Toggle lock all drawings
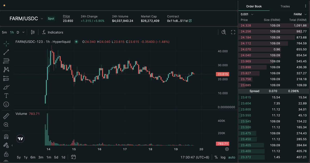 pyautogui.click(x=6, y=154)
